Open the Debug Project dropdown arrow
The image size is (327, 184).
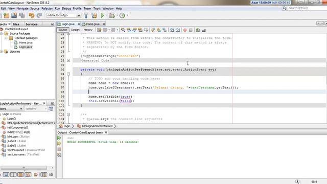[117, 15]
